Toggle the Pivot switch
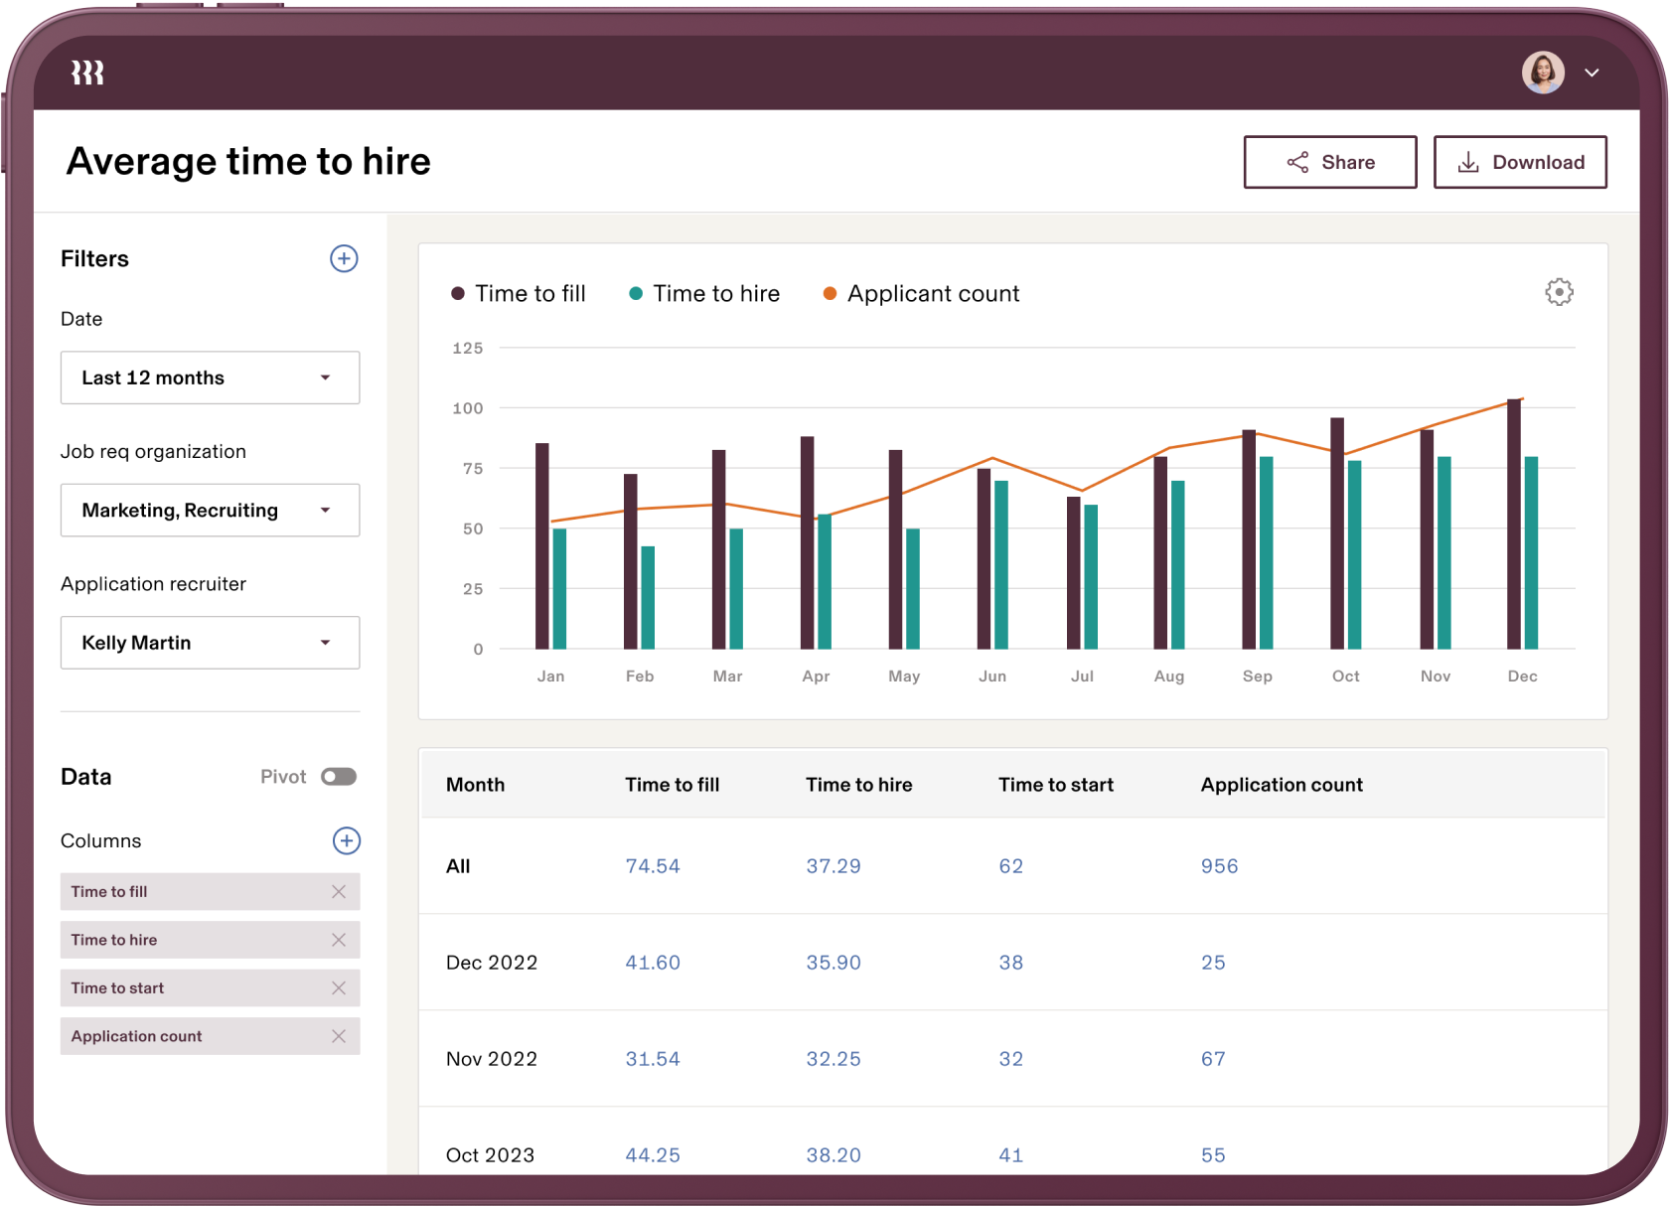 click(339, 777)
